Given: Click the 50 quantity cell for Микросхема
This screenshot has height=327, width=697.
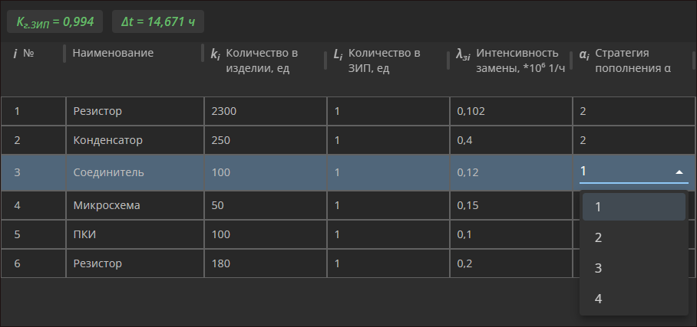Looking at the screenshot, I should (x=266, y=205).
